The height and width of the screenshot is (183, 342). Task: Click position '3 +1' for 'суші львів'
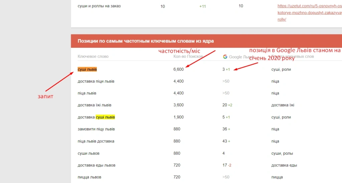226,69
